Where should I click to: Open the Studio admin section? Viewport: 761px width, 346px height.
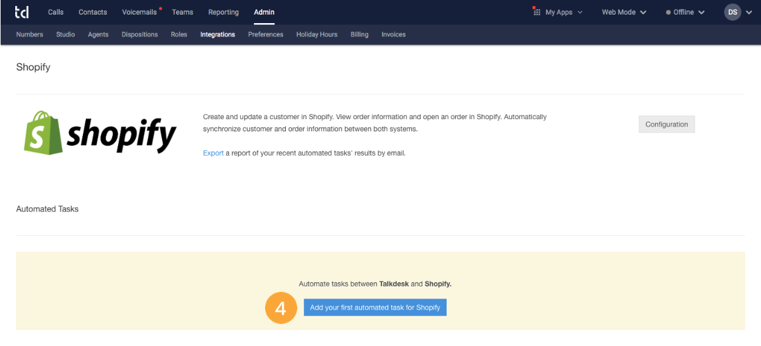point(65,35)
